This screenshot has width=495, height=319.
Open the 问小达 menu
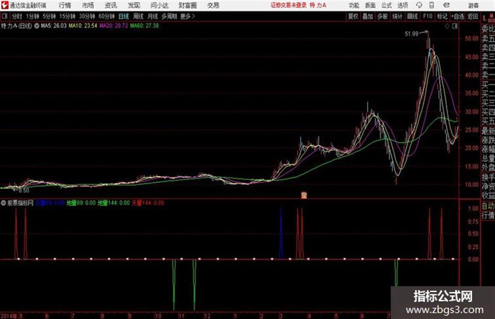[159, 5]
